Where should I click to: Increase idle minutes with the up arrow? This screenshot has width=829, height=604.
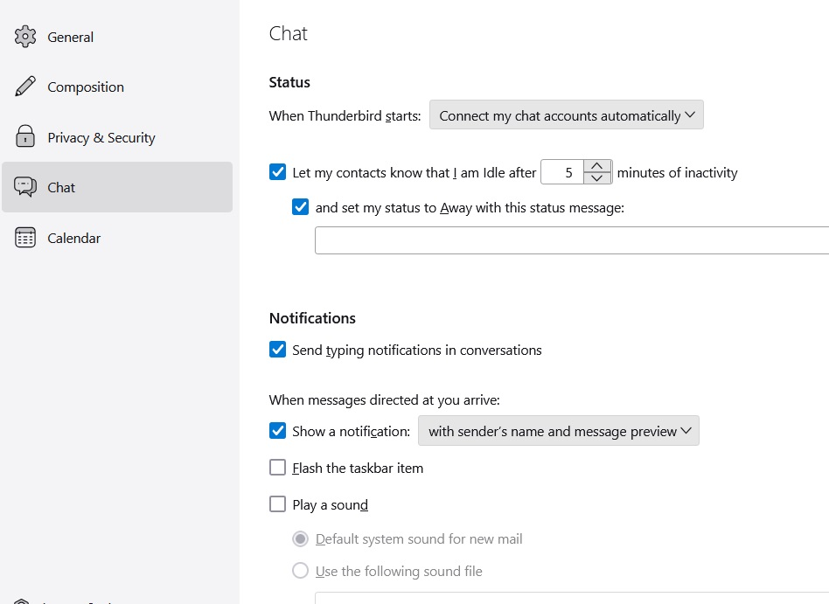click(596, 166)
